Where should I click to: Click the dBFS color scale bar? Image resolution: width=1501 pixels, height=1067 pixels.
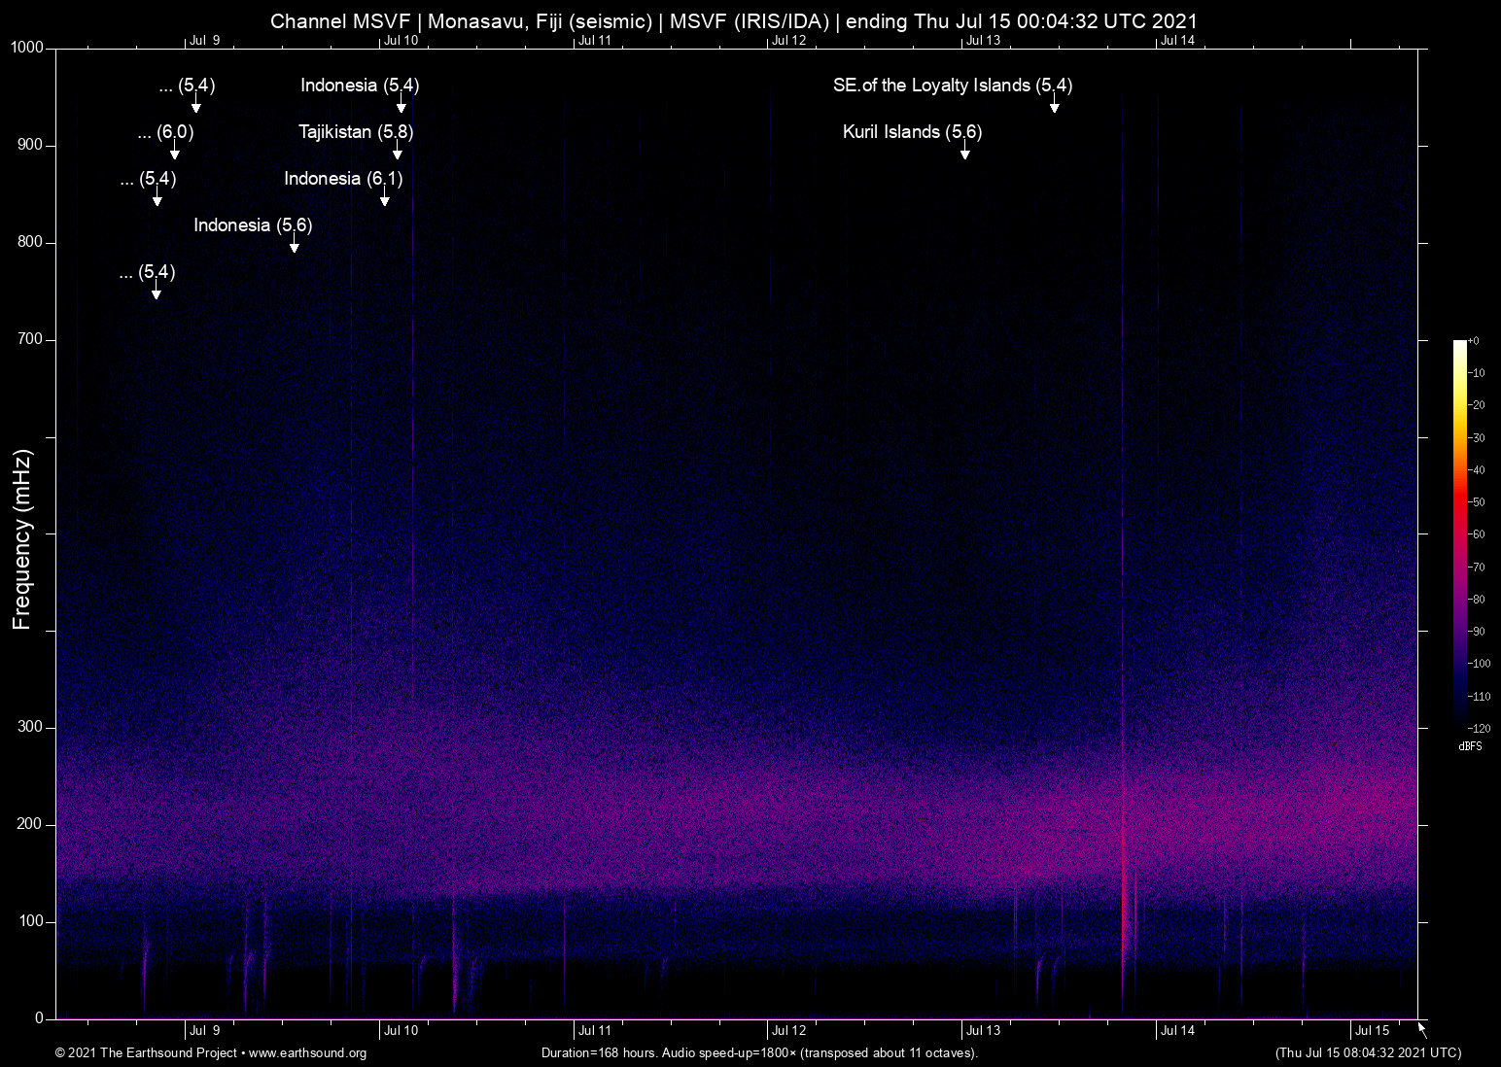pos(1459,533)
